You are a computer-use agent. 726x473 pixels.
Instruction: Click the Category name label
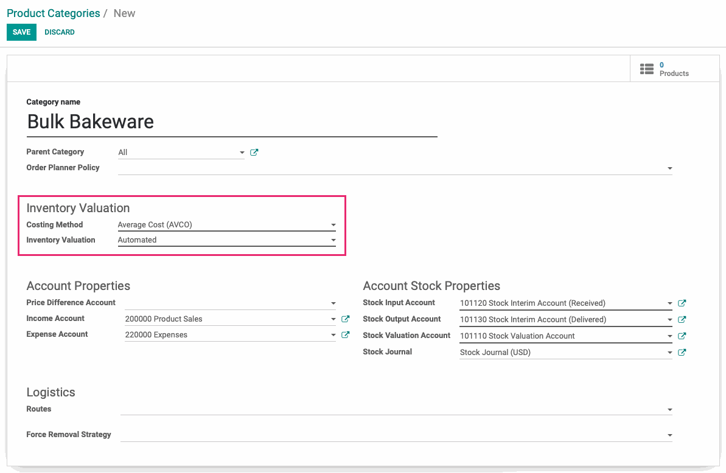coord(53,102)
